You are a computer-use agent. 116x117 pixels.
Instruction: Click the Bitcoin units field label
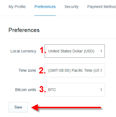(26, 90)
